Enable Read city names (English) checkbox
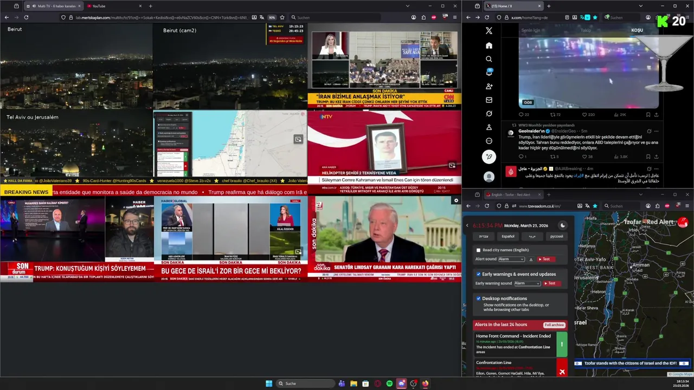The image size is (694, 390). [478, 250]
